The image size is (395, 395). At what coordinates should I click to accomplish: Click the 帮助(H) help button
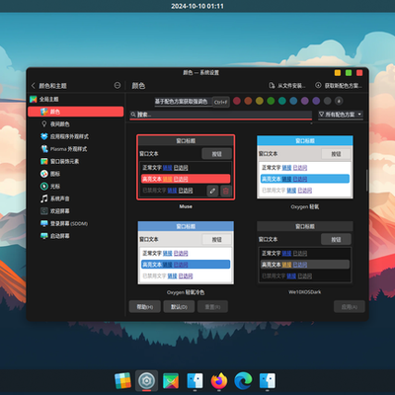pyautogui.click(x=145, y=307)
